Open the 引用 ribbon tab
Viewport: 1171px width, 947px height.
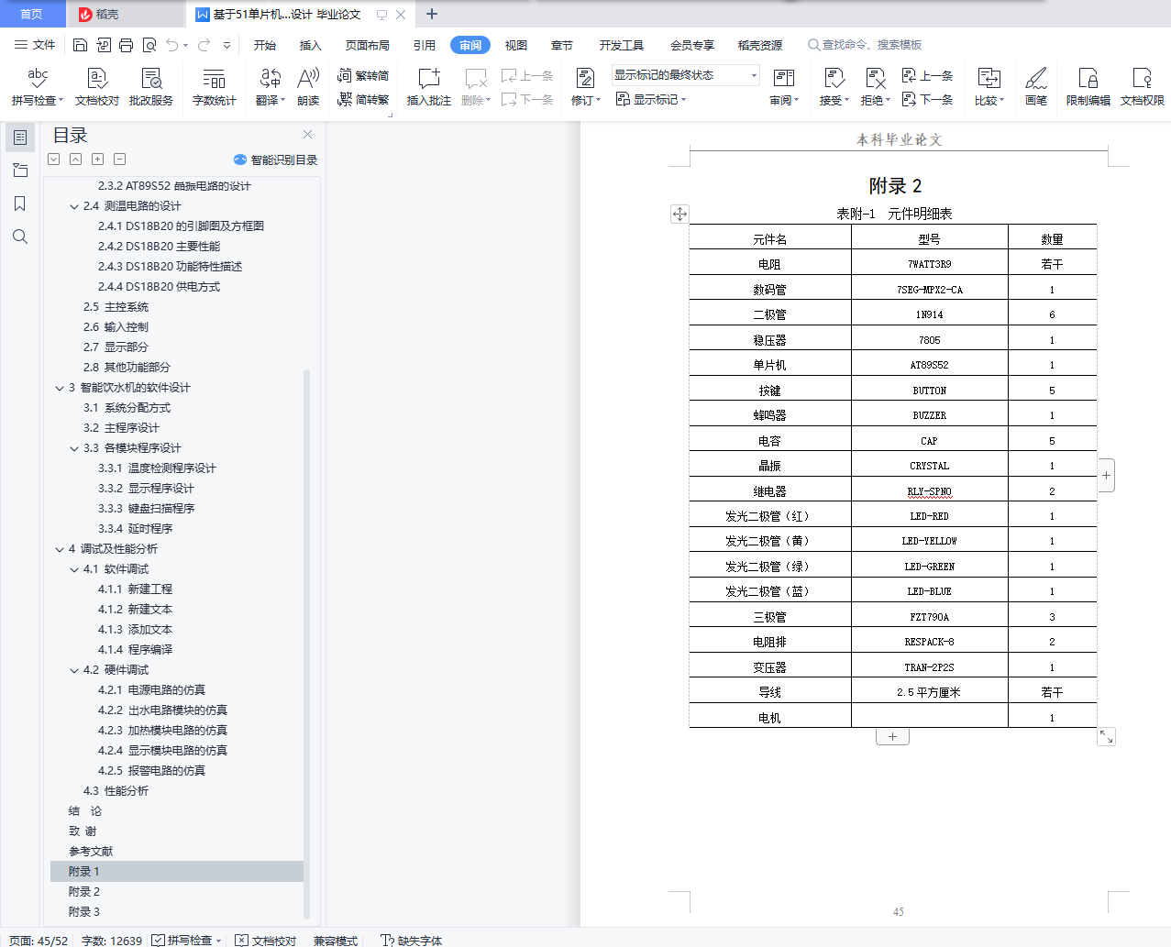pyautogui.click(x=424, y=45)
